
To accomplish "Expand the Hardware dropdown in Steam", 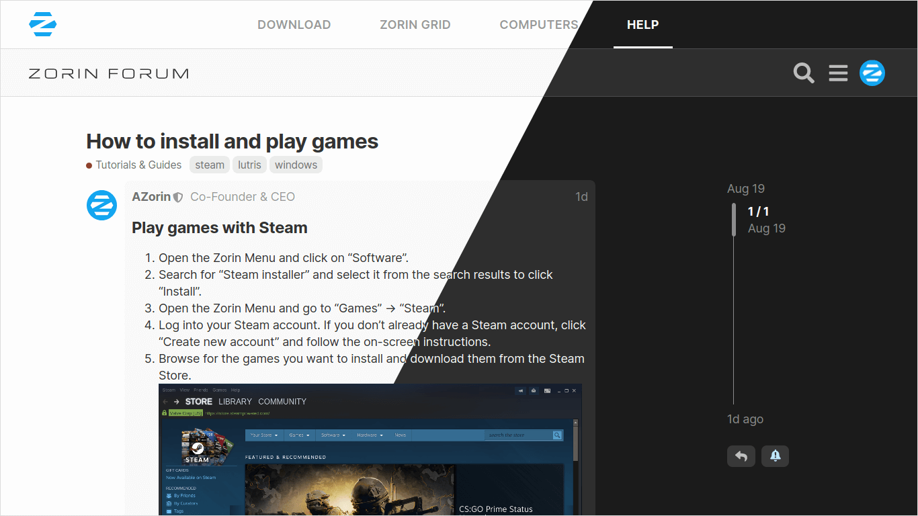I will pos(370,435).
